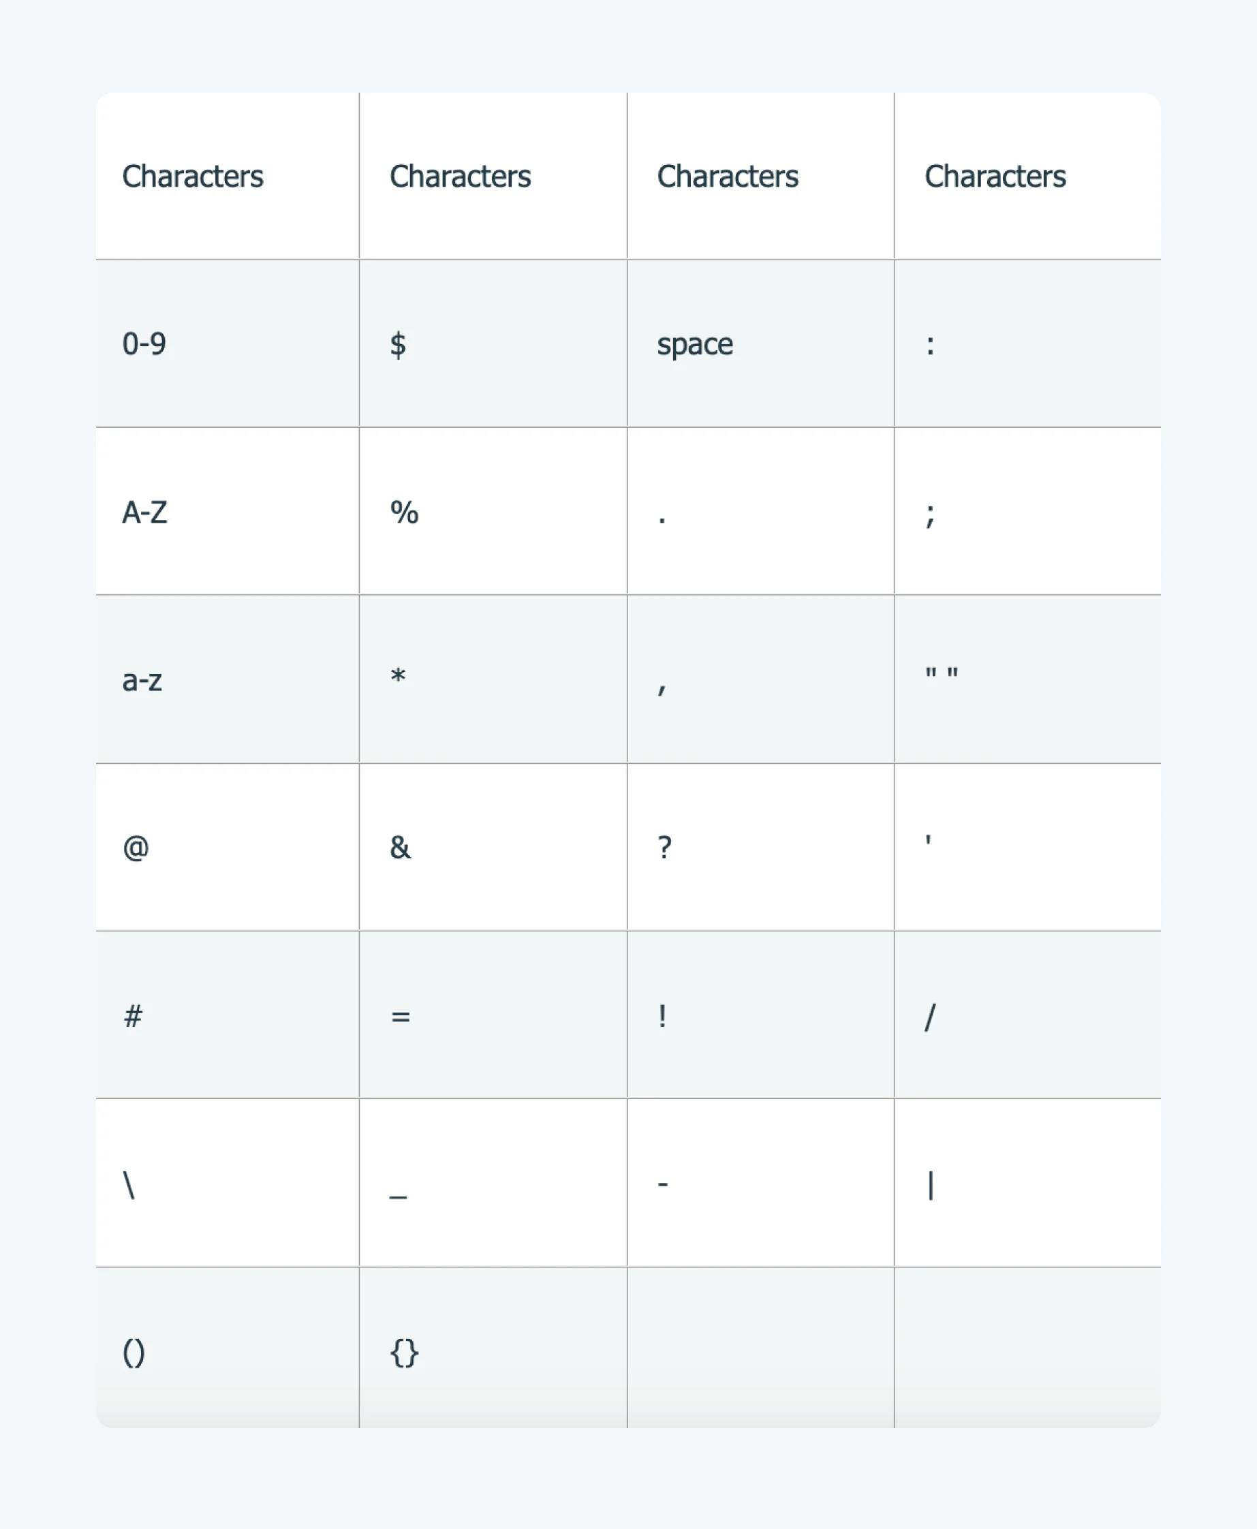
Task: Select the colon character cell
Action: click(1027, 343)
